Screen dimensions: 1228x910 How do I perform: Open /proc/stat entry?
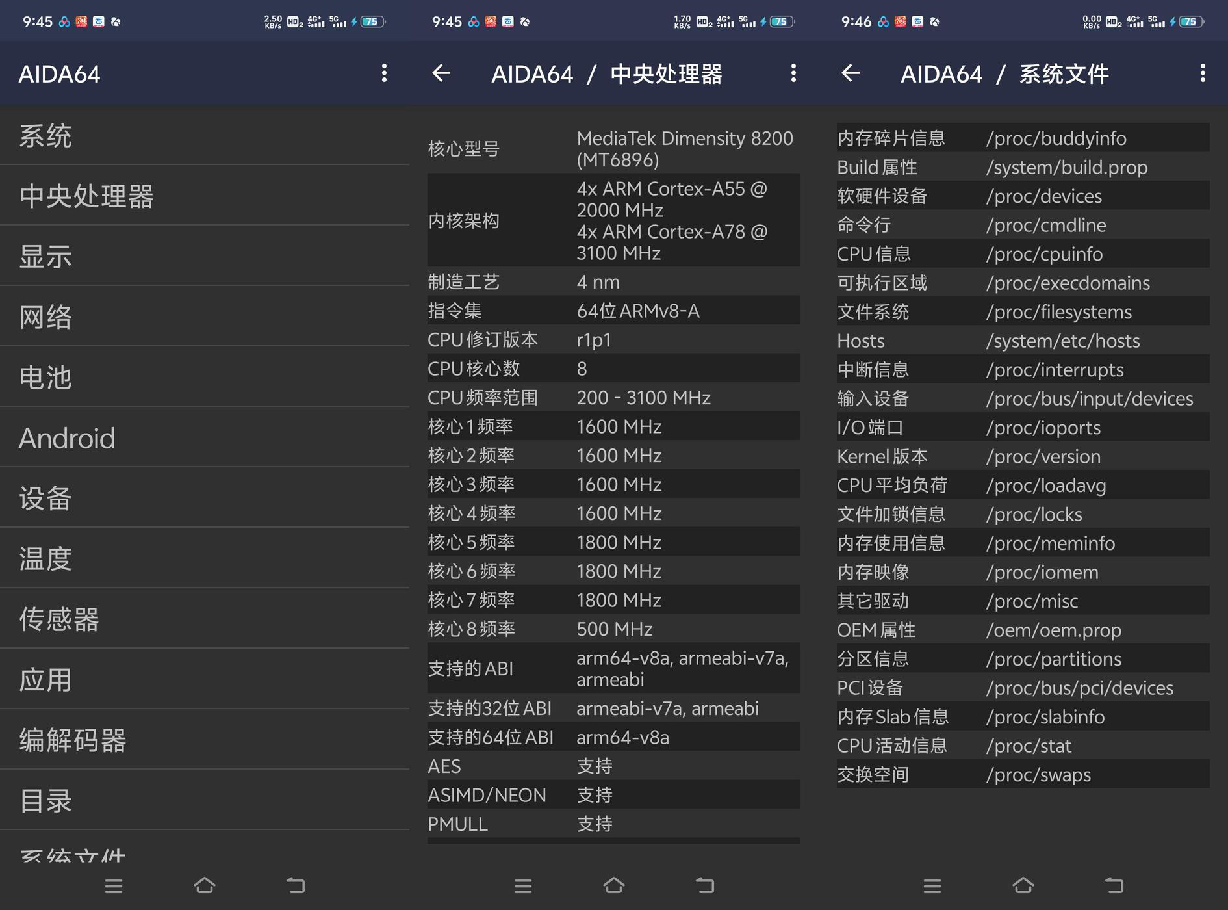pos(1023,746)
